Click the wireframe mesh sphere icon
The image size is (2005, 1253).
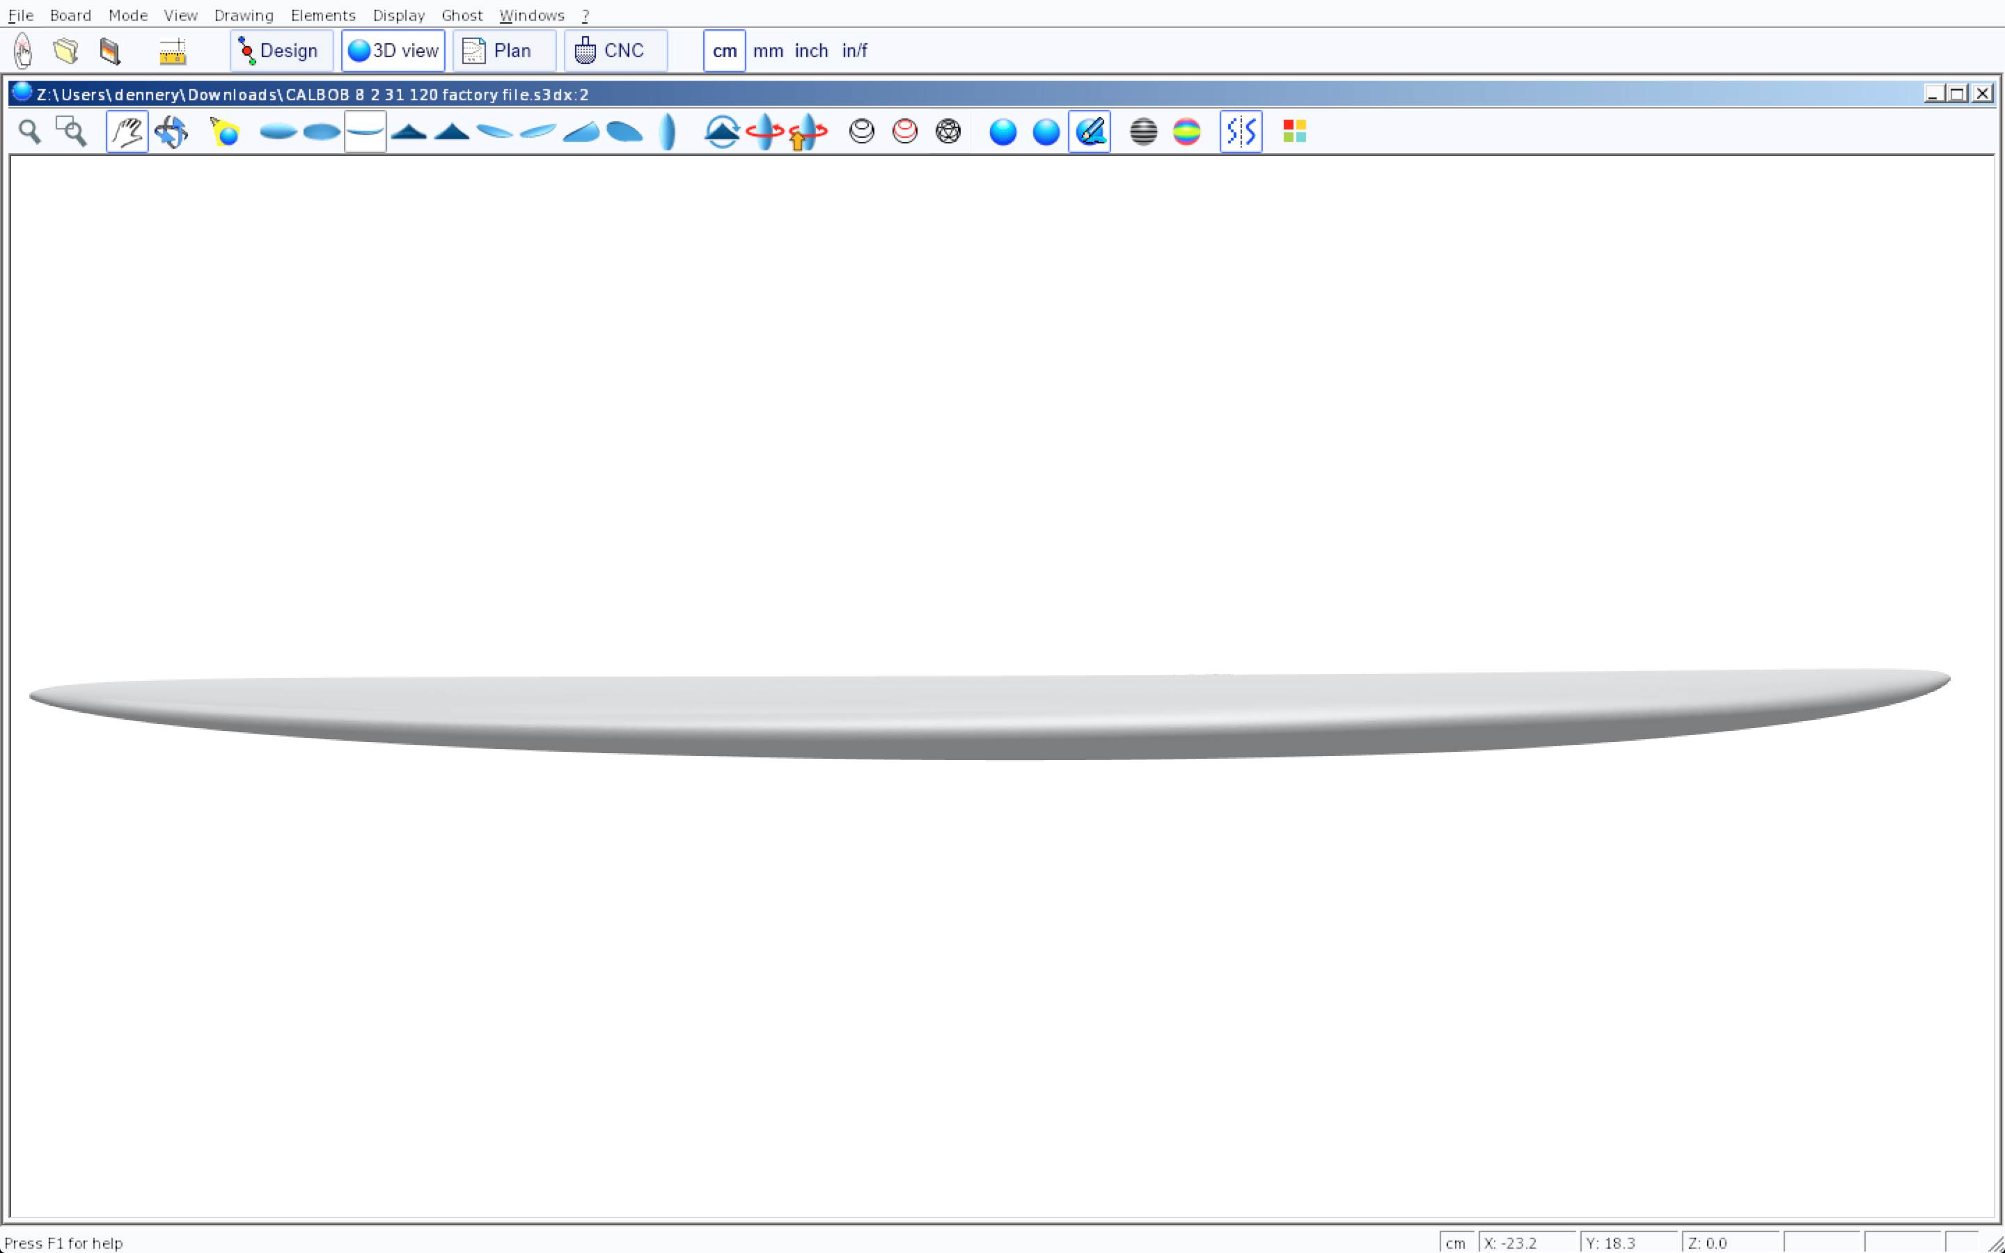[948, 132]
